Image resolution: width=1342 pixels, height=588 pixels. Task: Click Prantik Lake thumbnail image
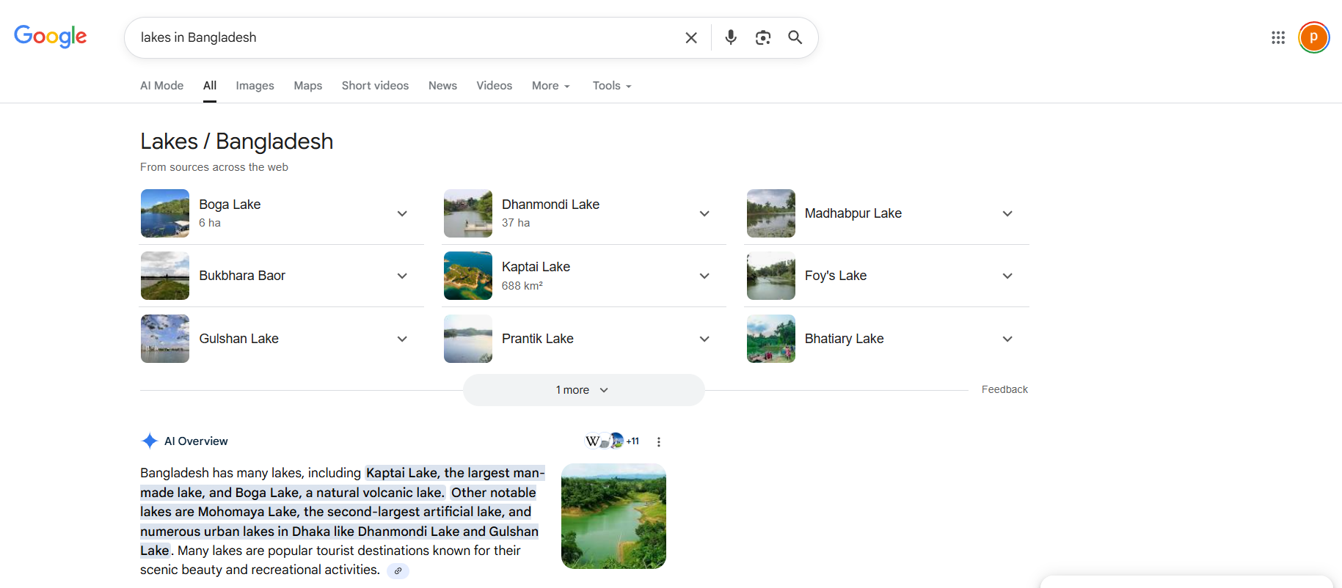(468, 339)
